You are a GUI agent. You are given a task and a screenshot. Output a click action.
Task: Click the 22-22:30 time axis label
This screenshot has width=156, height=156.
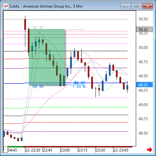(33, 150)
